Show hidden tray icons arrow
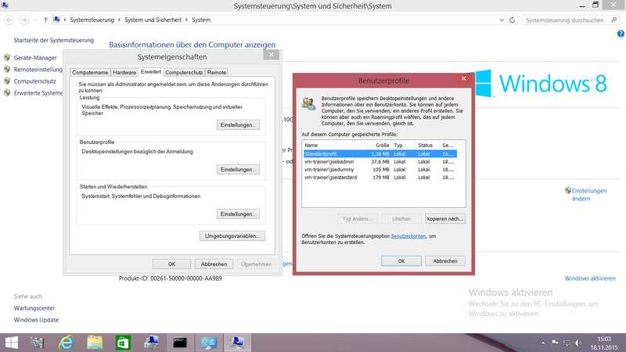This screenshot has height=352, width=626. (x=542, y=343)
